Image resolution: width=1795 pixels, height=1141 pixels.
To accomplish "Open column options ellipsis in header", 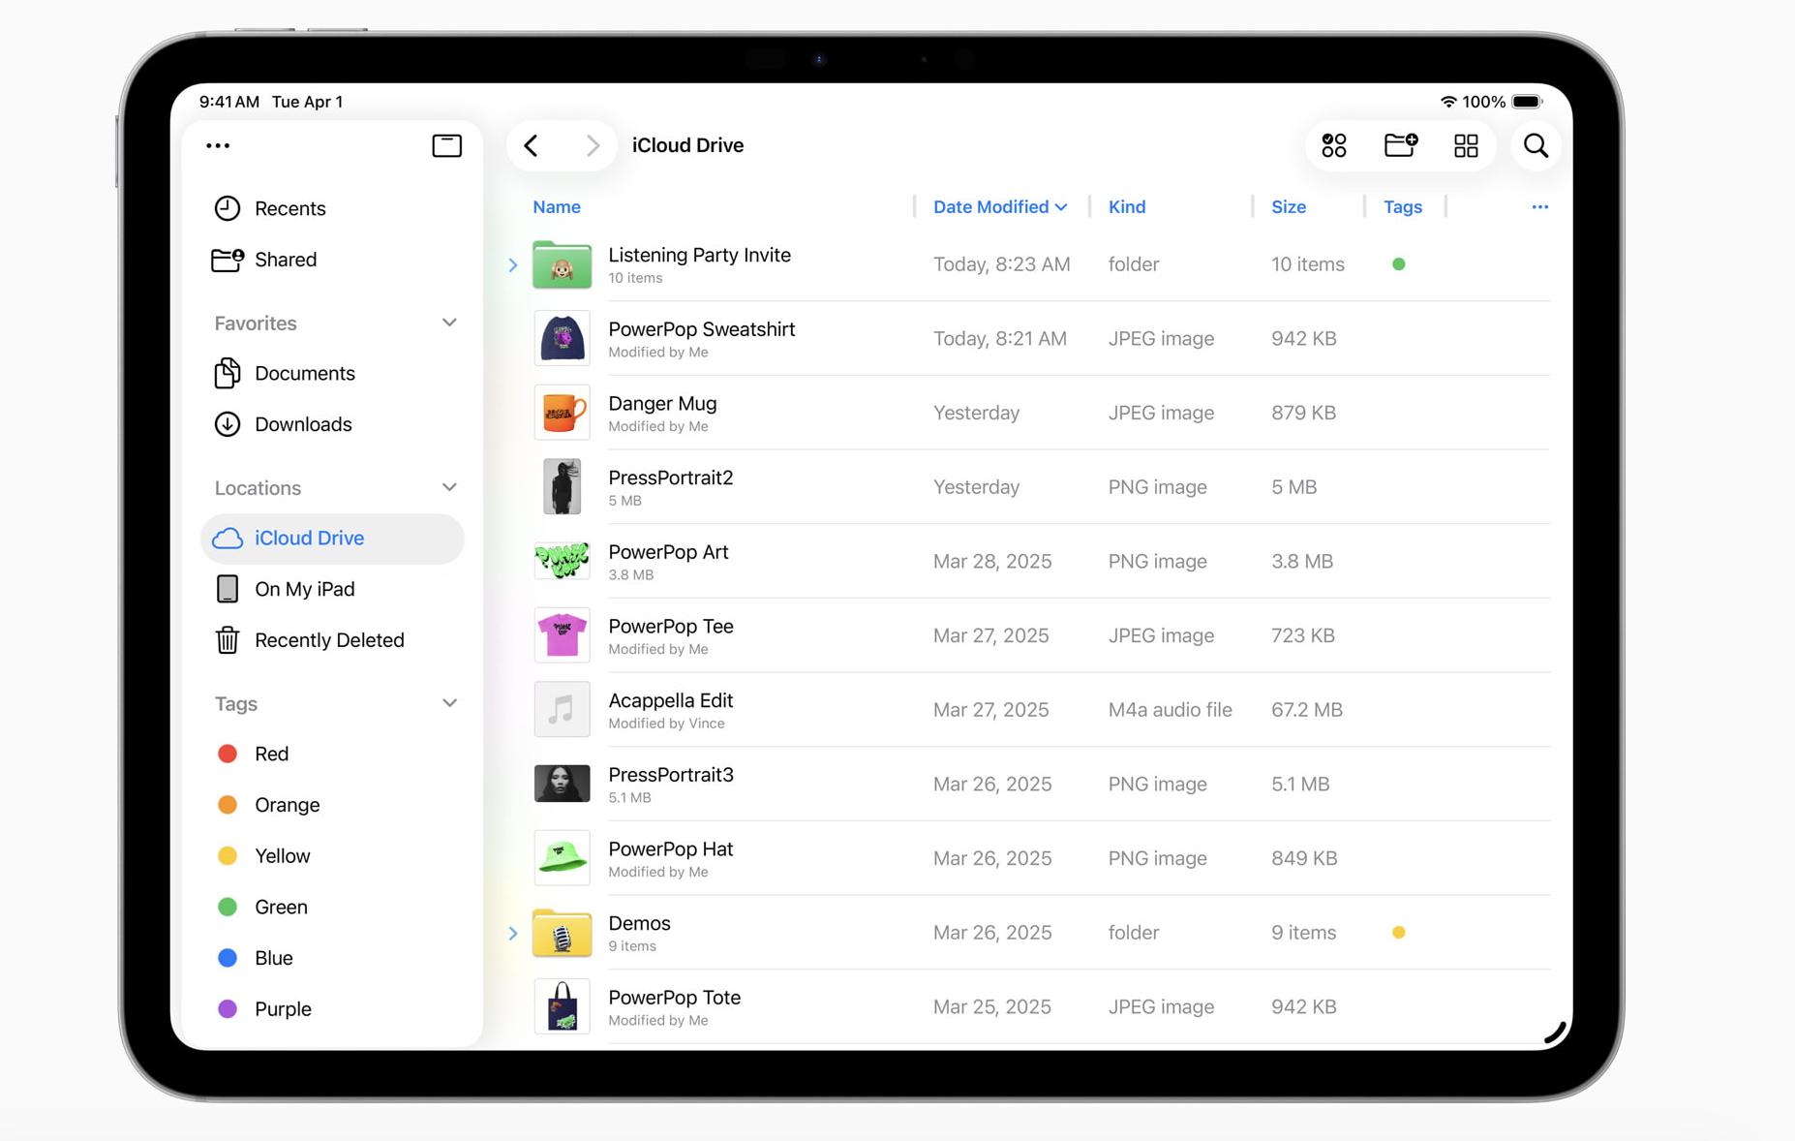I will [1539, 206].
